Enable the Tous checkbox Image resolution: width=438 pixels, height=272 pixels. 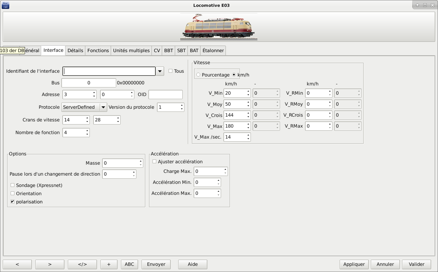(x=170, y=71)
